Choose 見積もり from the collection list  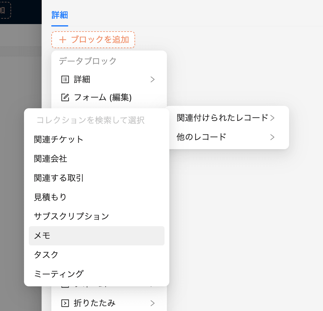pyautogui.click(x=96, y=197)
